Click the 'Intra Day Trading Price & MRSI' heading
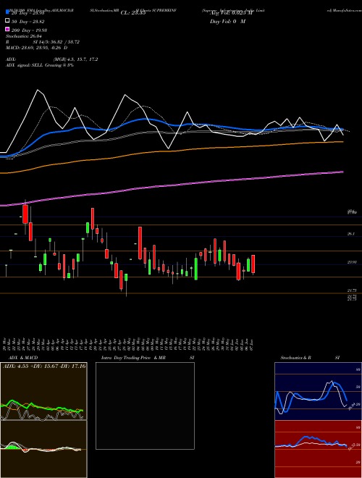 tap(149, 358)
